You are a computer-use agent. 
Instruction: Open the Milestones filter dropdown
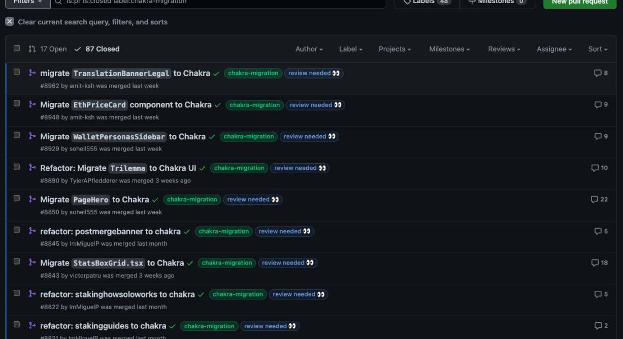449,49
